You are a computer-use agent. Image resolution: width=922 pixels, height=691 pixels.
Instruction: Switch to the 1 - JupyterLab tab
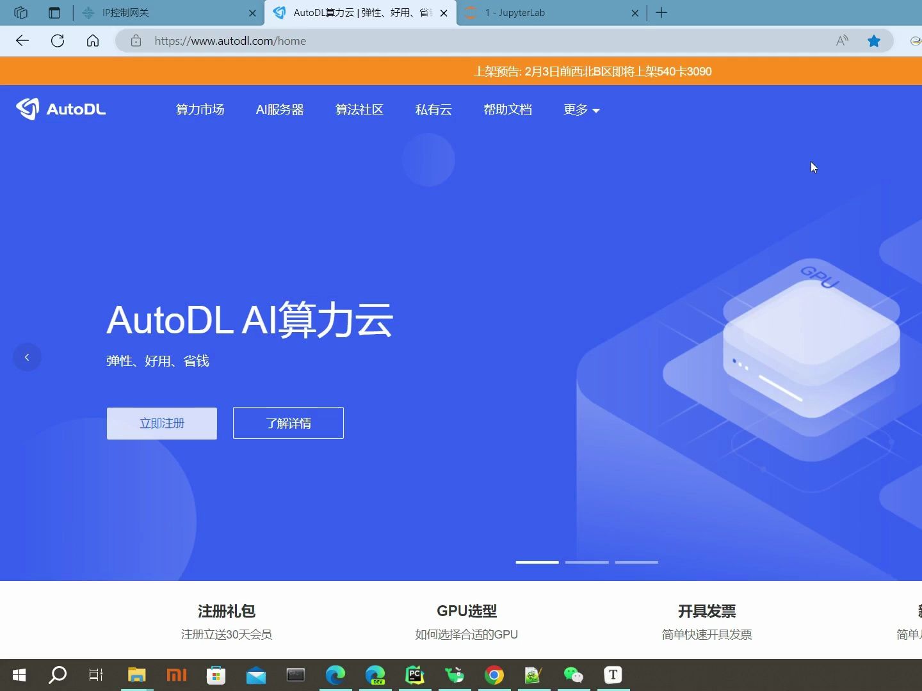point(551,13)
